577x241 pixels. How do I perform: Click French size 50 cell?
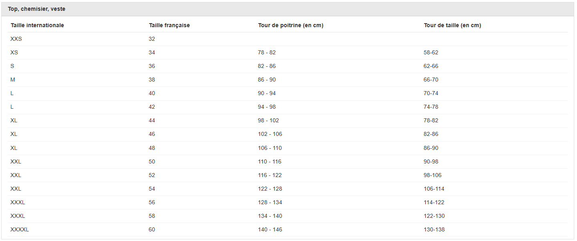[x=152, y=161]
